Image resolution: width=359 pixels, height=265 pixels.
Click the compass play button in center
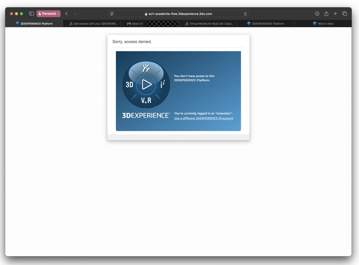[146, 85]
